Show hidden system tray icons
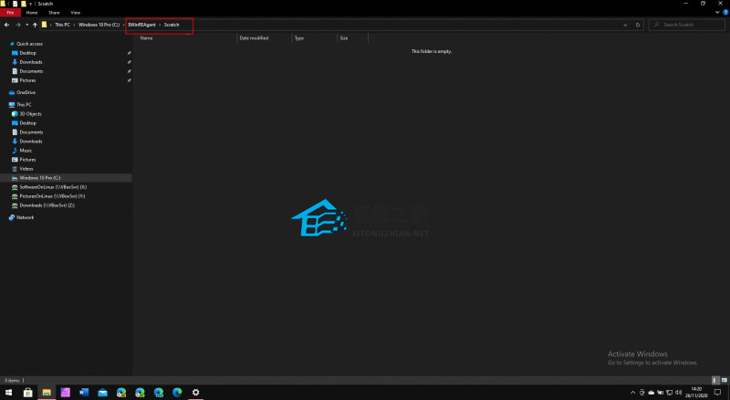Image resolution: width=730 pixels, height=400 pixels. 632,393
